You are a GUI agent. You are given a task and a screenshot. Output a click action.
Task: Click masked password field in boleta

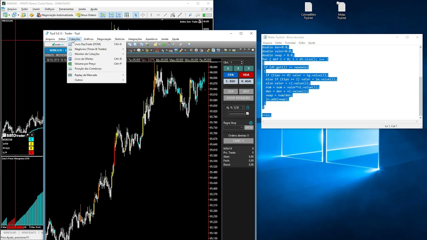(237, 113)
